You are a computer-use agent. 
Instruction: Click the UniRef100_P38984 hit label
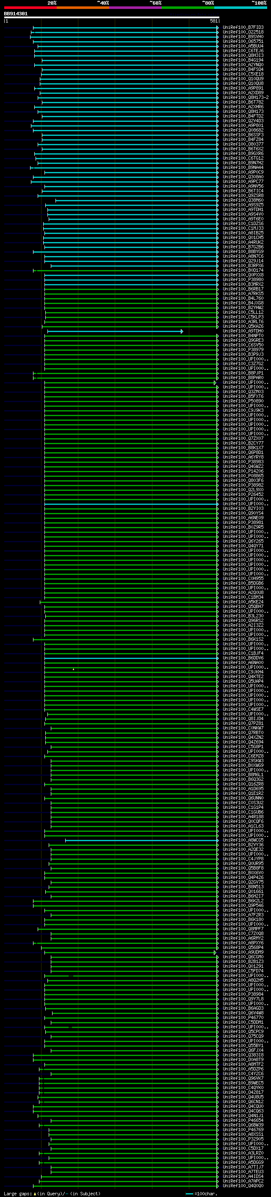(x=243, y=994)
